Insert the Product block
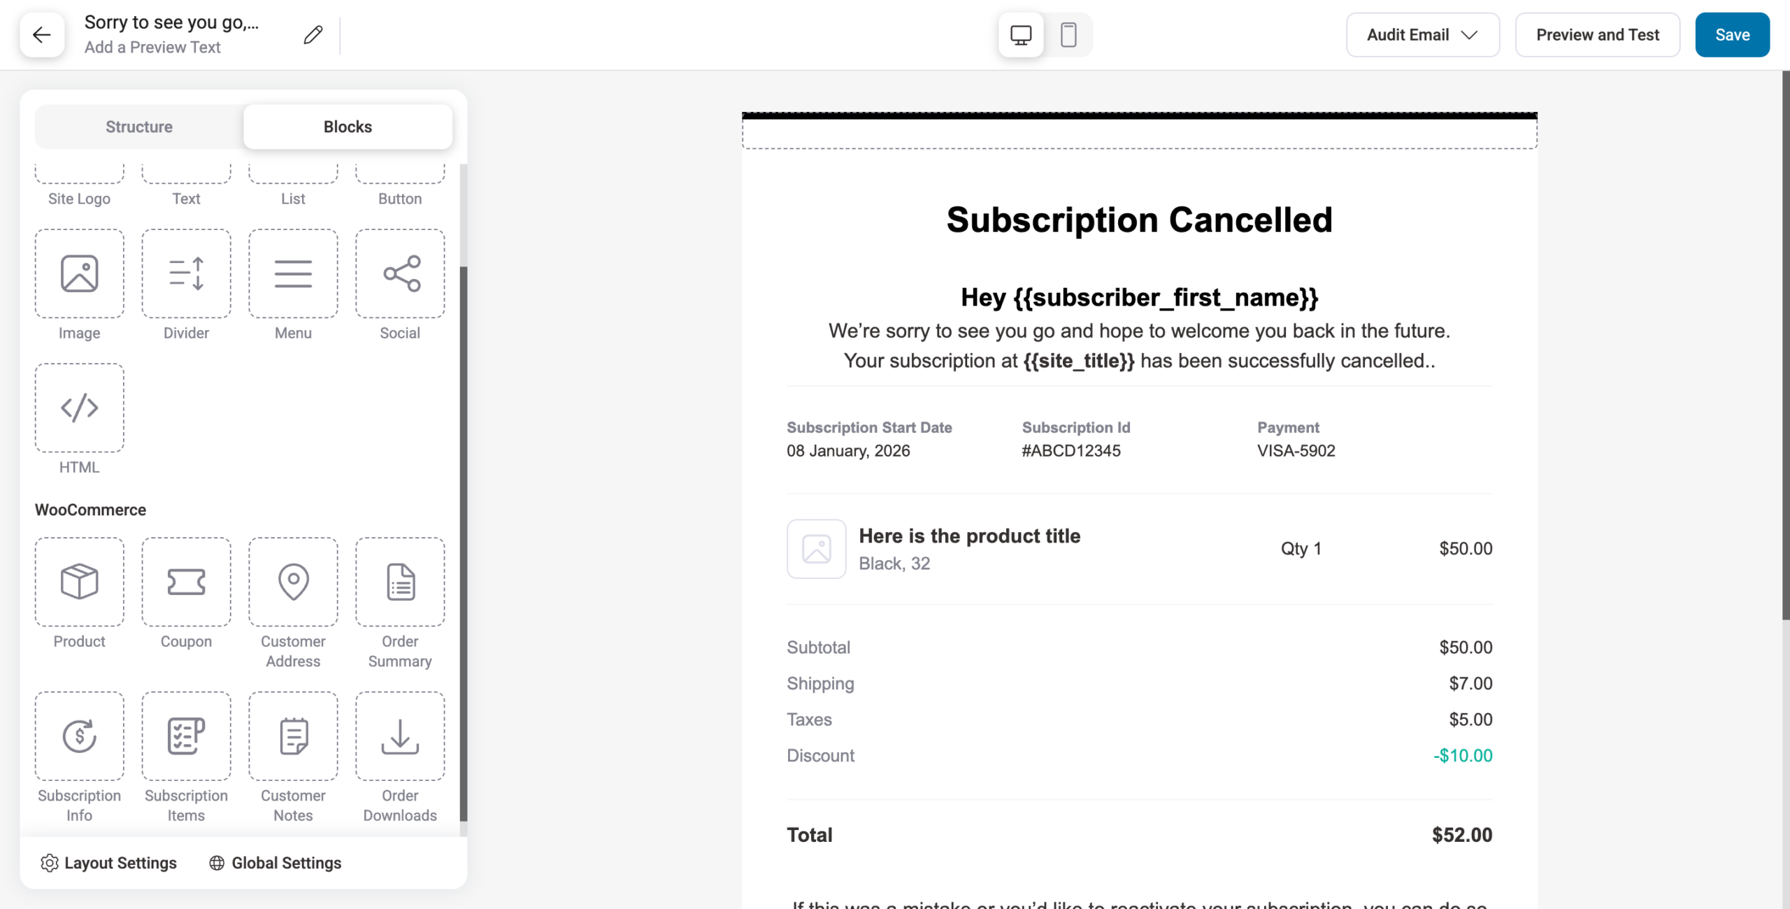The height and width of the screenshot is (909, 1790). [x=78, y=581]
